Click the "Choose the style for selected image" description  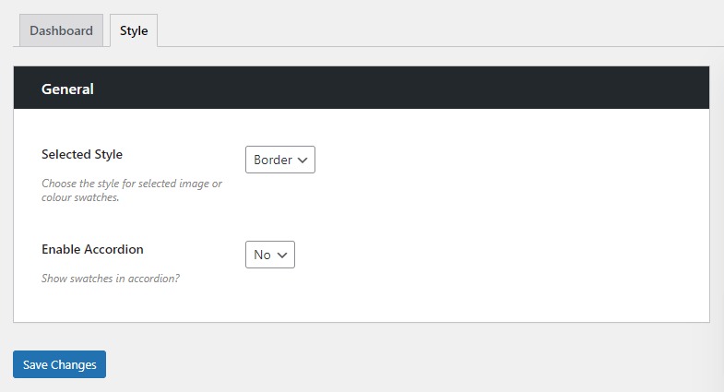click(x=132, y=184)
